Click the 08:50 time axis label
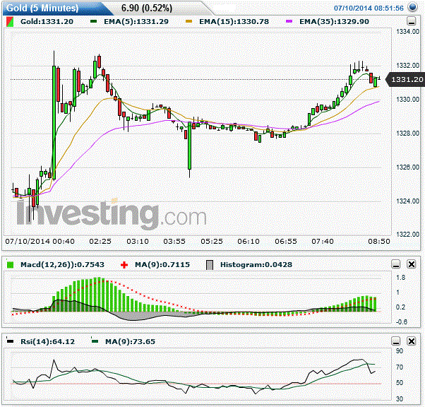 click(x=379, y=241)
